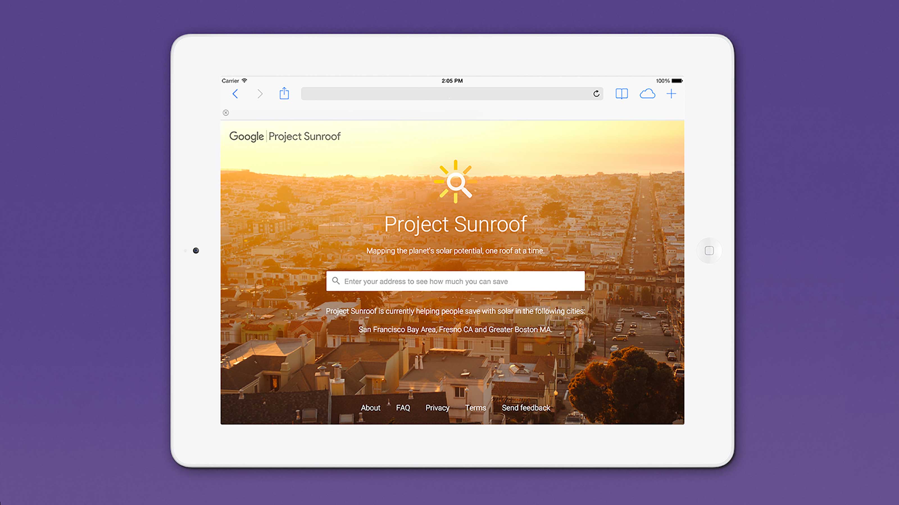899x505 pixels.
Task: Tap the 2:05 PM clock
Action: pos(452,81)
